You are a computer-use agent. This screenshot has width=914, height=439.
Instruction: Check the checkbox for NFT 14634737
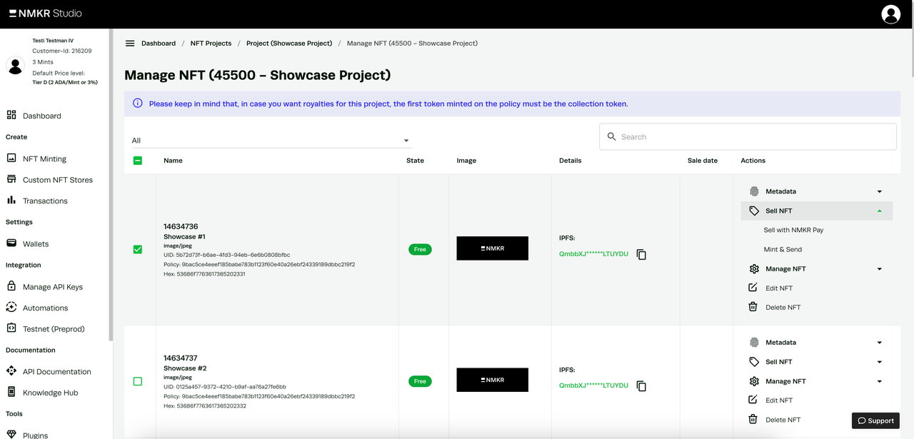(138, 381)
